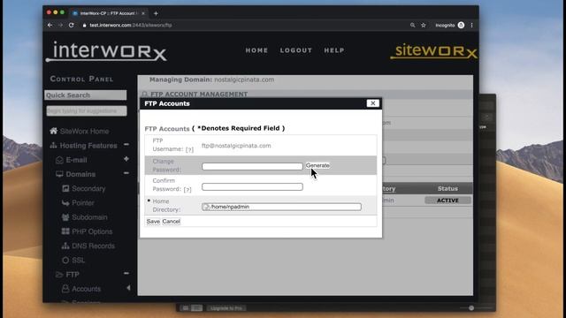Open FTP Accounts in the sidebar
The height and width of the screenshot is (318, 566).
pyautogui.click(x=87, y=289)
